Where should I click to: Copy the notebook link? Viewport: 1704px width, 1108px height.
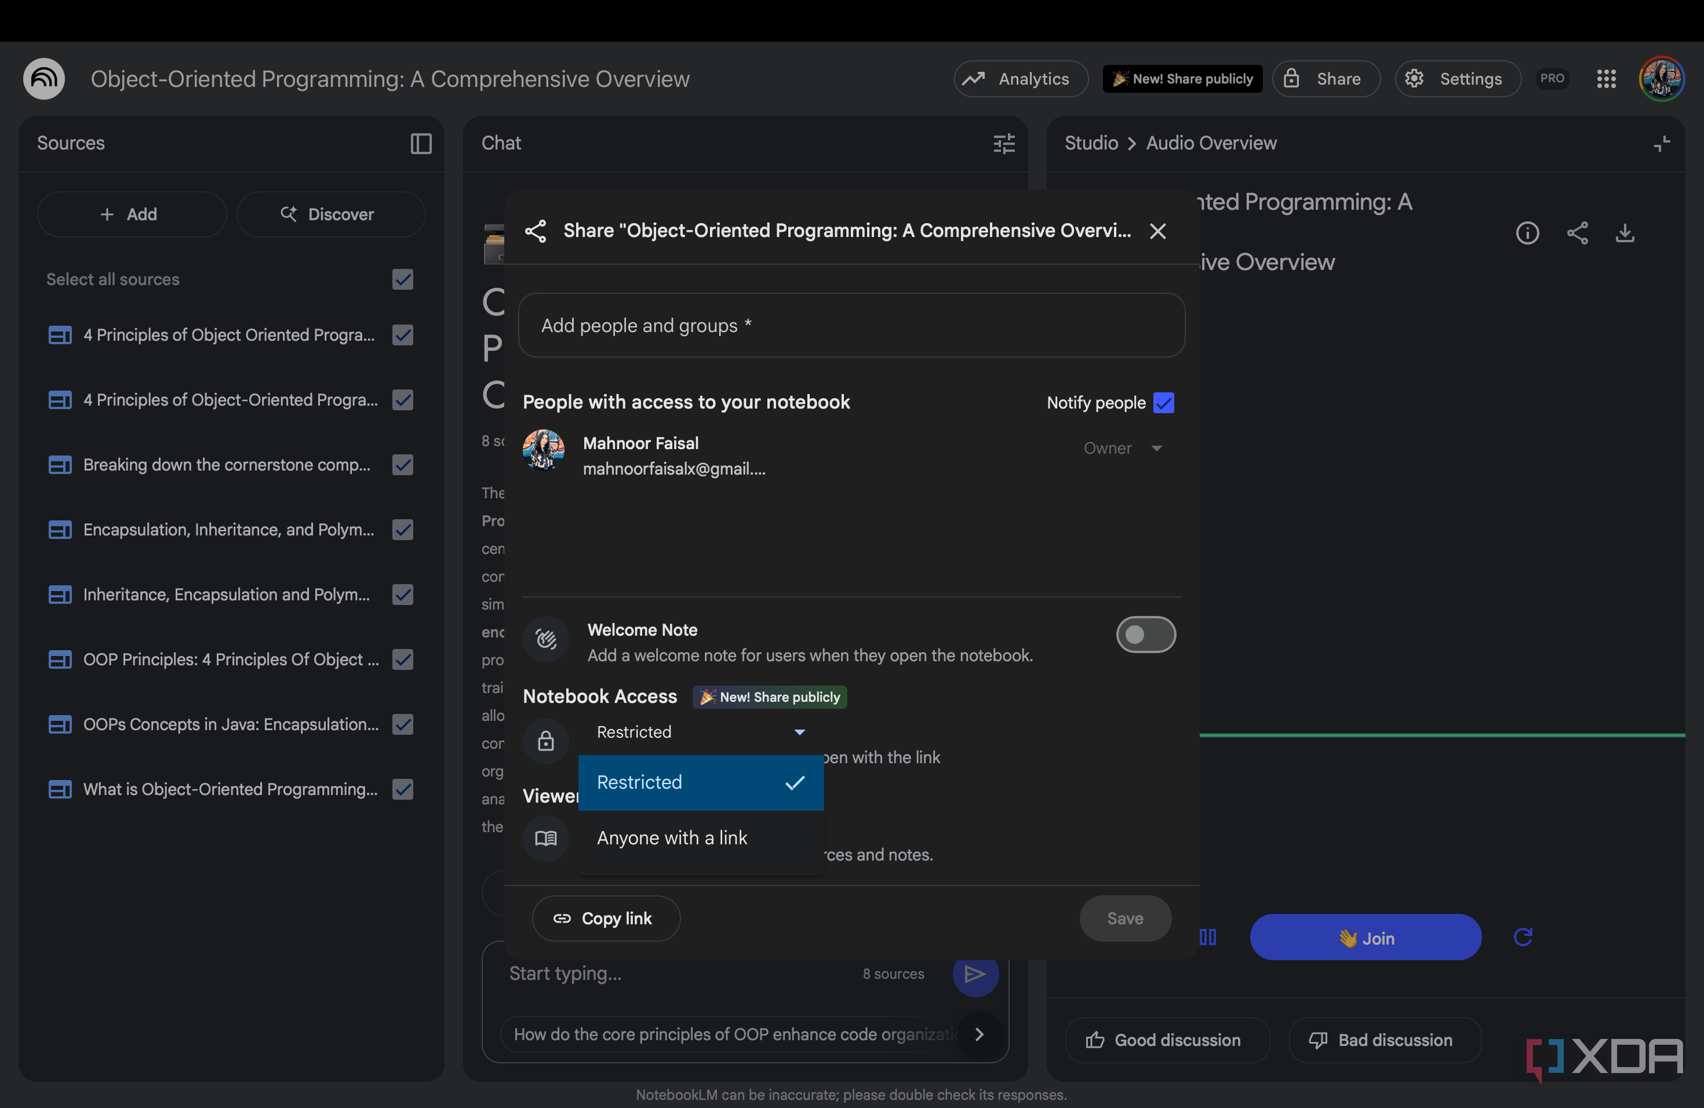(x=605, y=919)
